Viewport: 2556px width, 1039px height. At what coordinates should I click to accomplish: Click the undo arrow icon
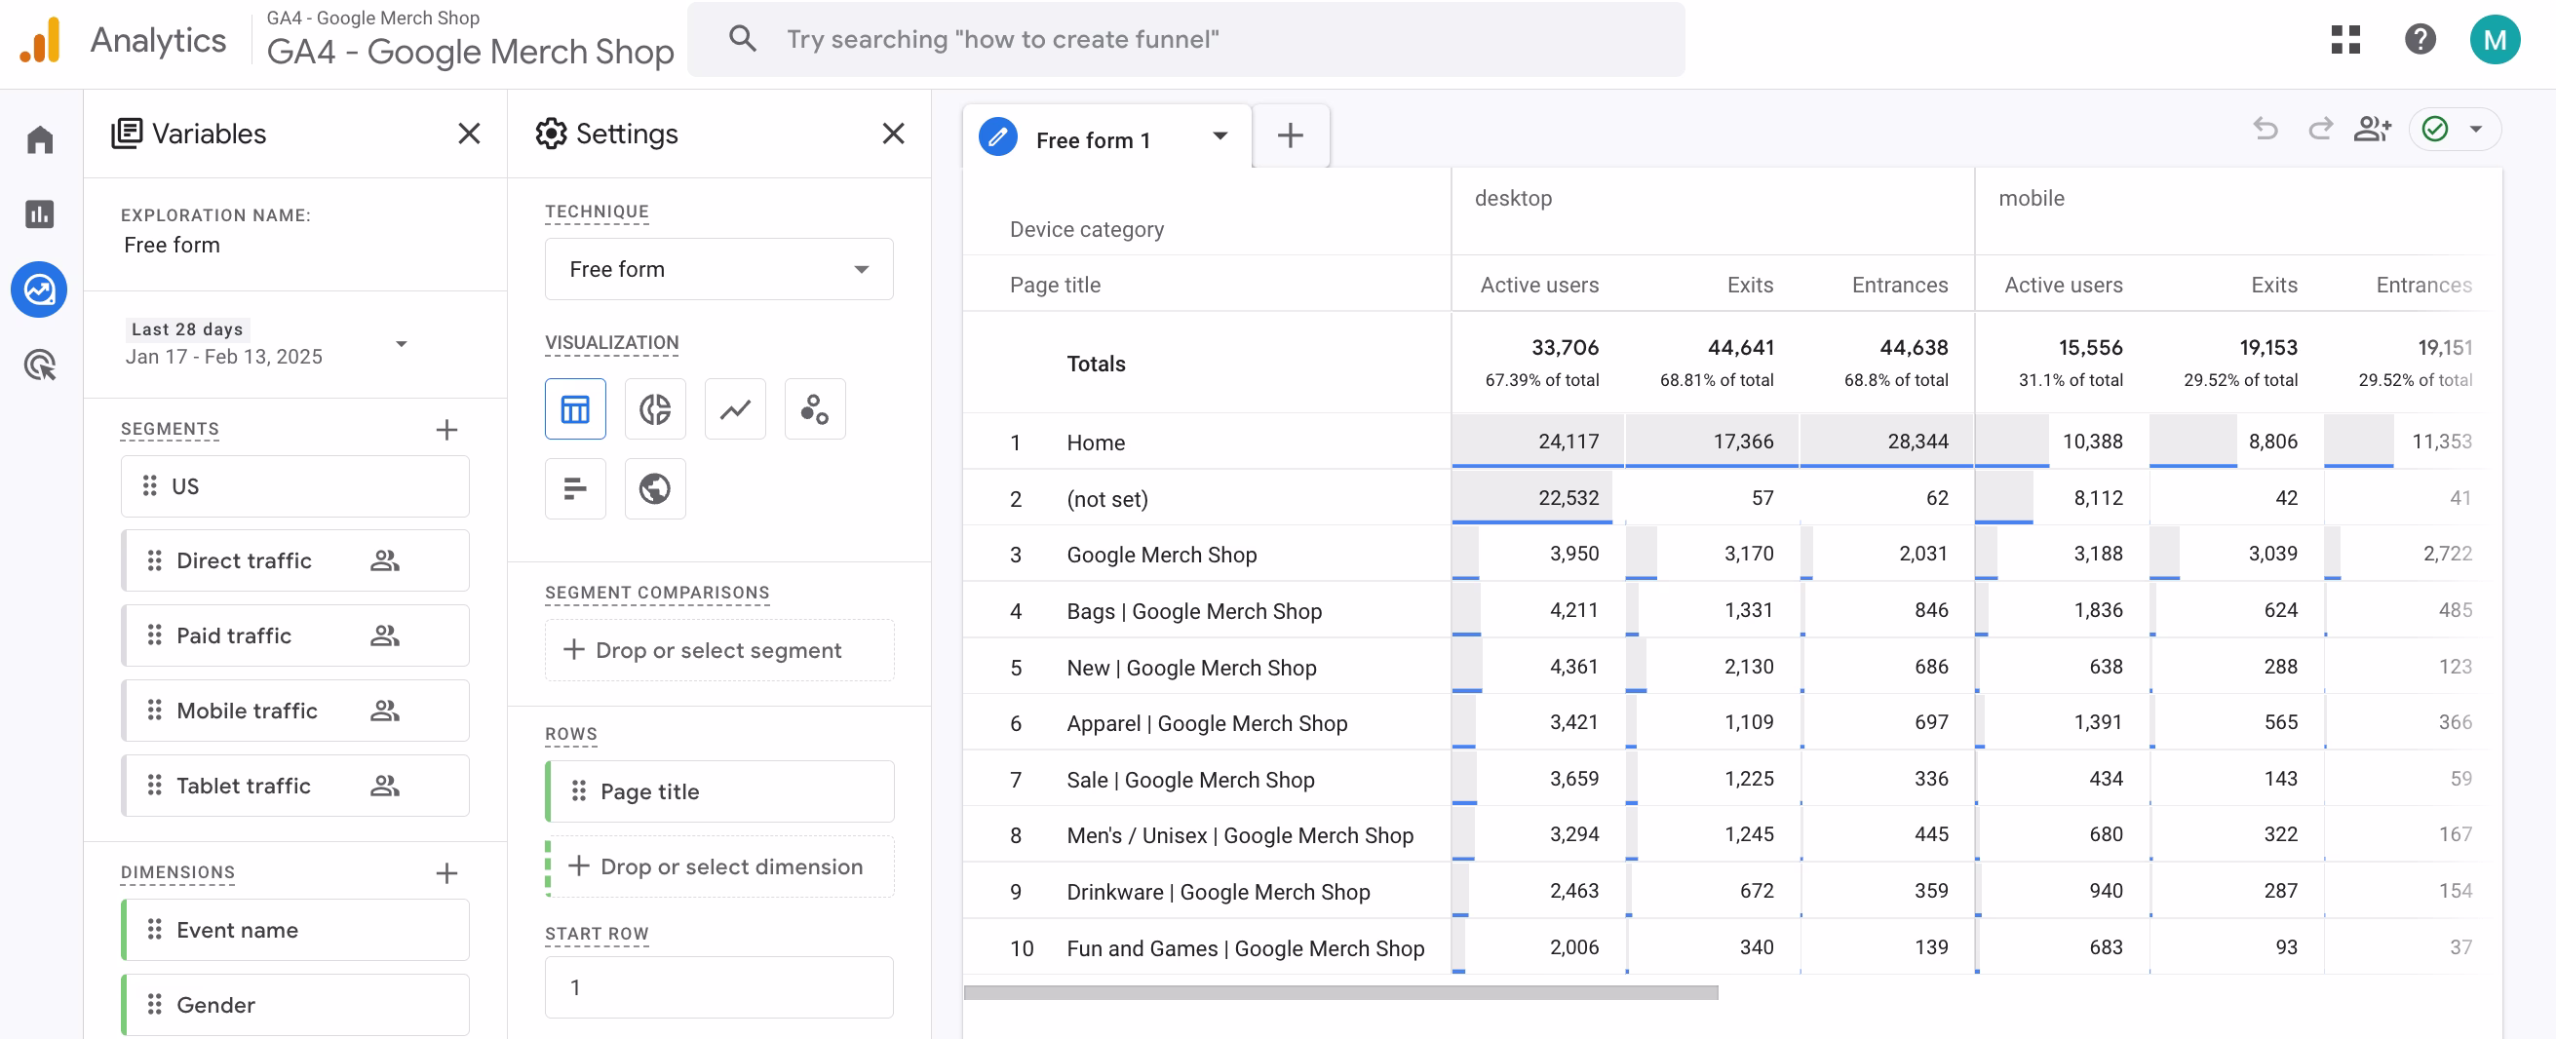[2265, 130]
